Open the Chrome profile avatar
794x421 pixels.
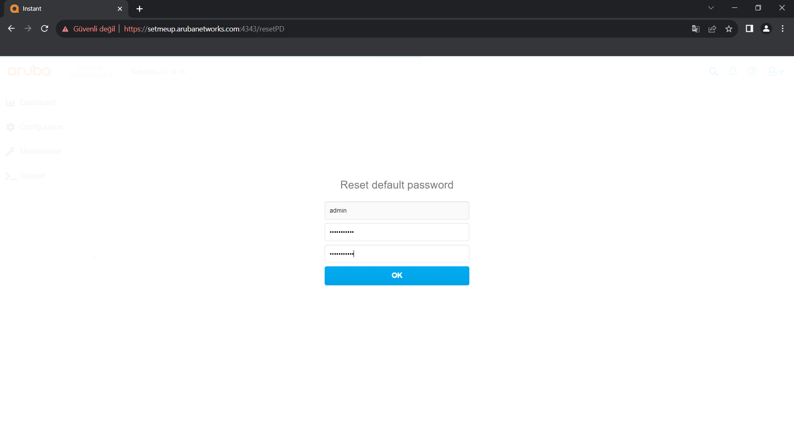point(766,29)
